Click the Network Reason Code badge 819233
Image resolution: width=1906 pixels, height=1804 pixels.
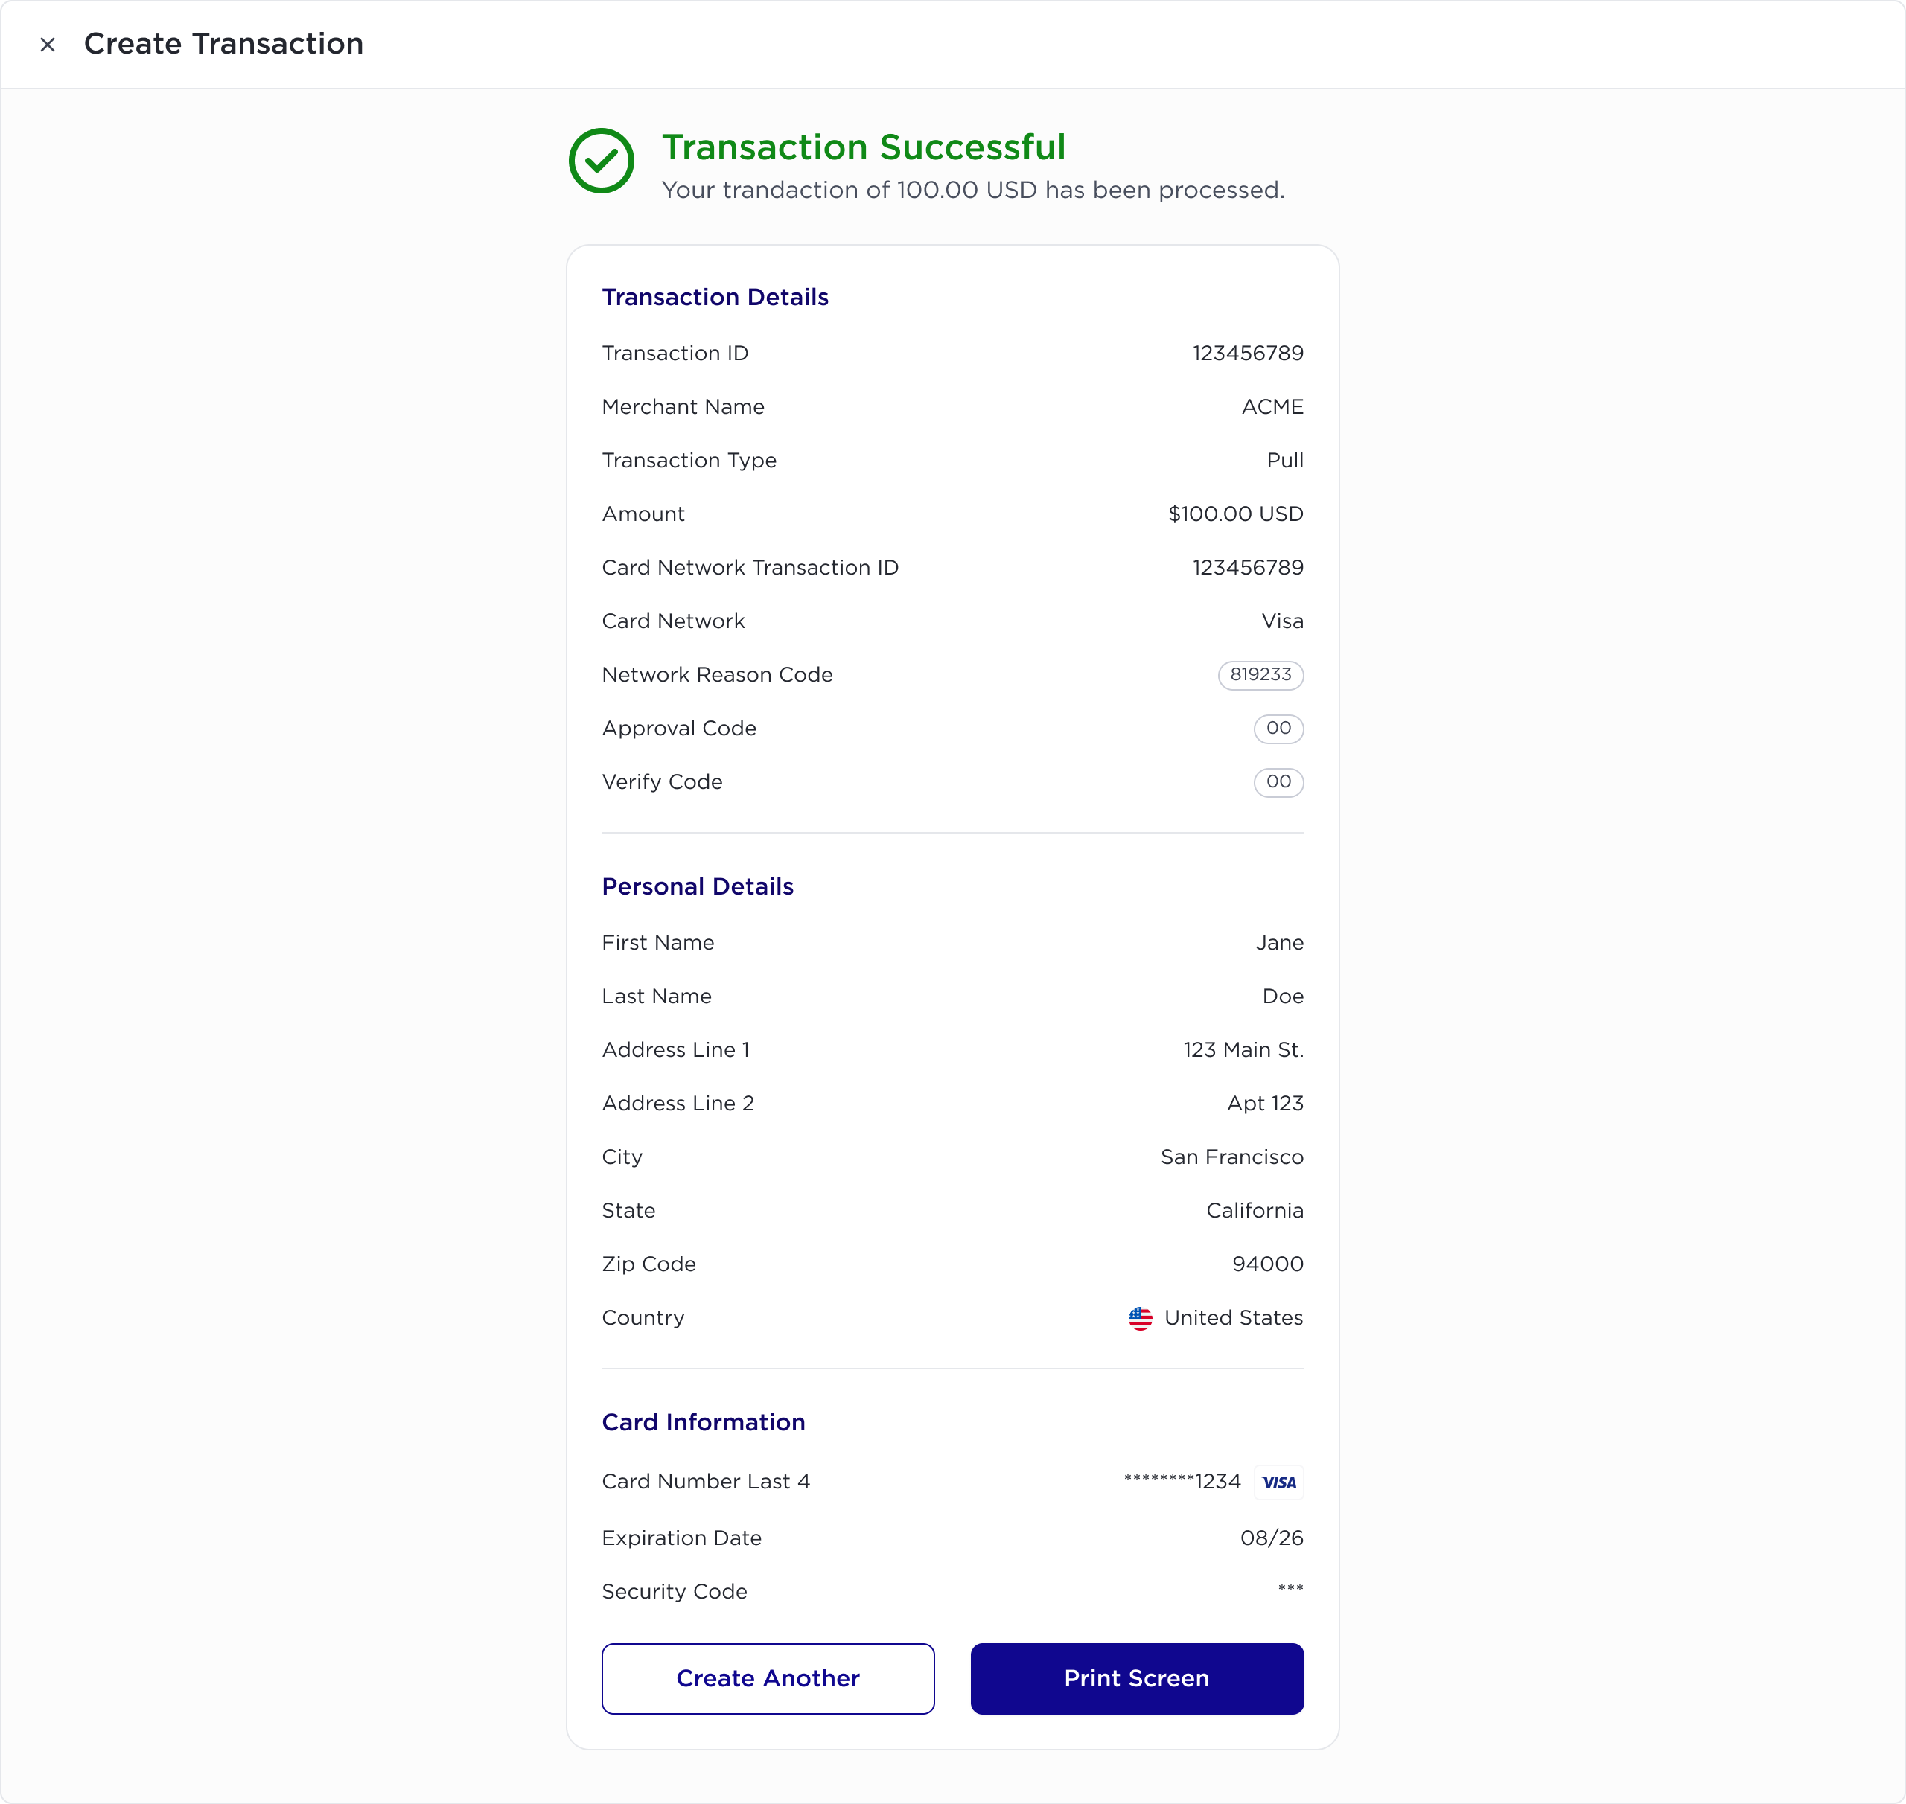coord(1260,675)
